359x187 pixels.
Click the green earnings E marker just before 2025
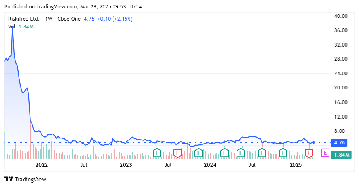click(x=283, y=153)
